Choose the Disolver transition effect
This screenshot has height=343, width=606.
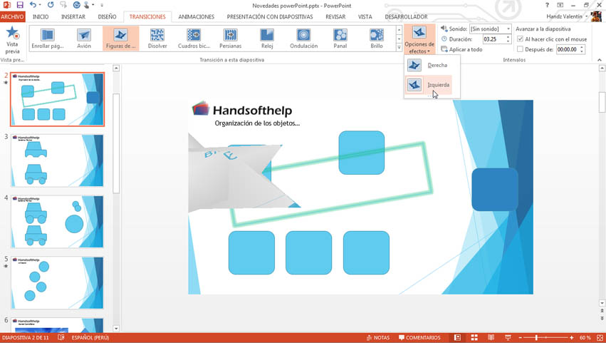click(157, 36)
